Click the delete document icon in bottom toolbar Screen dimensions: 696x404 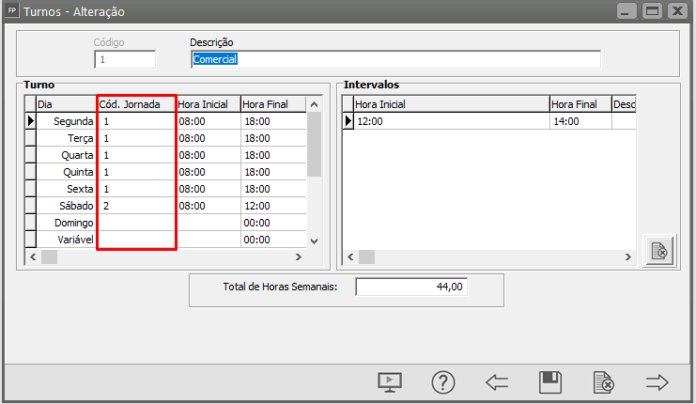point(604,382)
